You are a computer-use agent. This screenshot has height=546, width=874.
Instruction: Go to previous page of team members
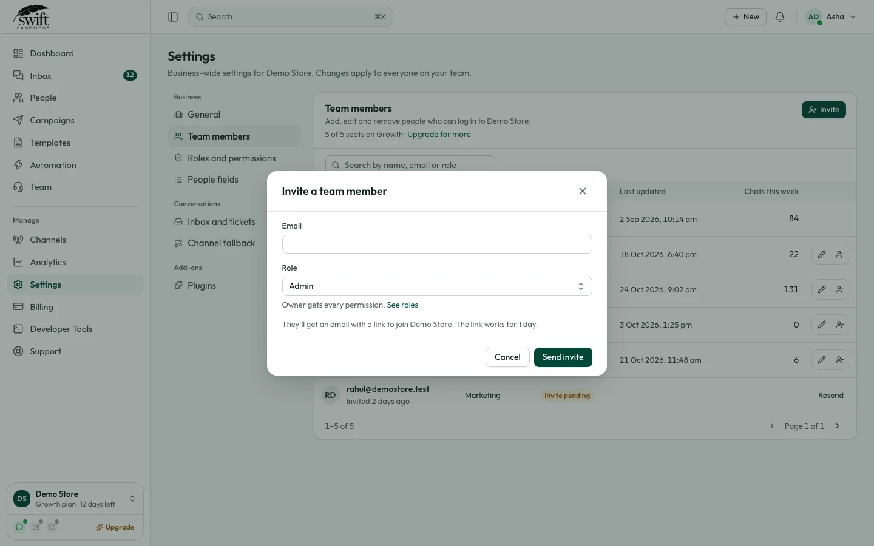pyautogui.click(x=772, y=426)
